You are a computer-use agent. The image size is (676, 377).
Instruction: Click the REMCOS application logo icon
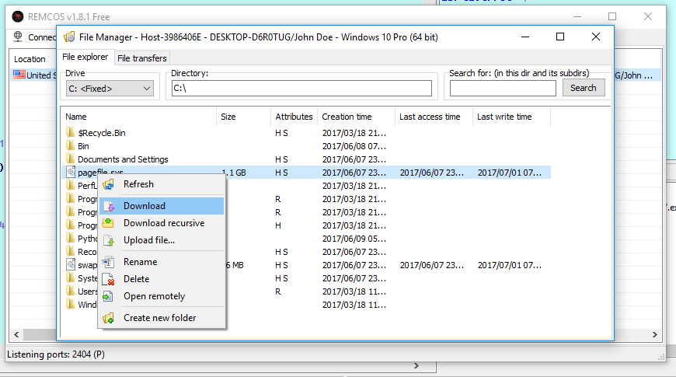tap(18, 17)
